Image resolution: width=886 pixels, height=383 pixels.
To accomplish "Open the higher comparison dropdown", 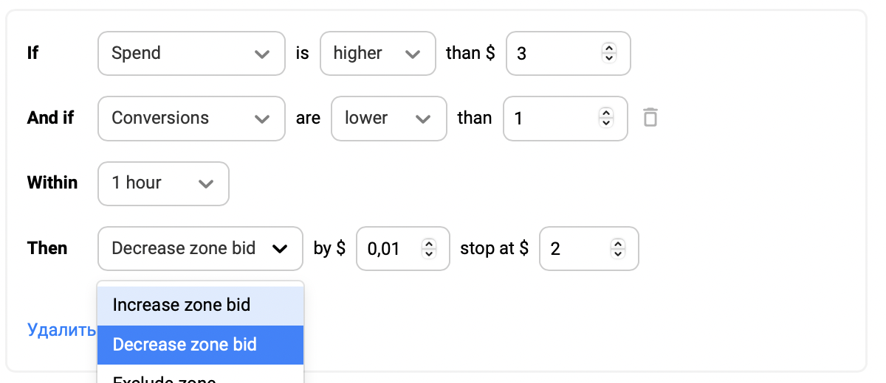I will pos(377,53).
